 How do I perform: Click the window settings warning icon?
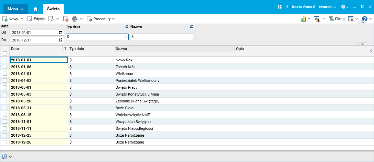coord(317,19)
